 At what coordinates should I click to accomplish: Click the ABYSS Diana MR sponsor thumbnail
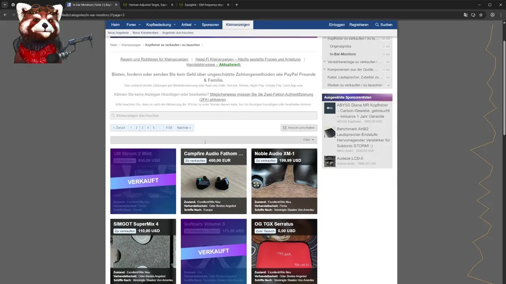pyautogui.click(x=330, y=108)
